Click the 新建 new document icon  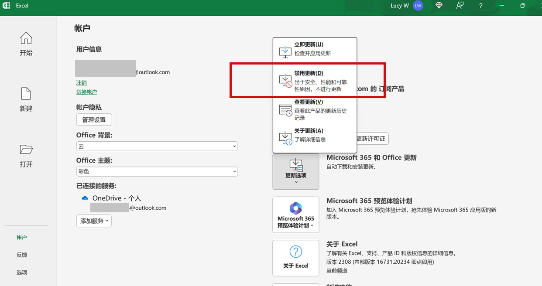[26, 94]
